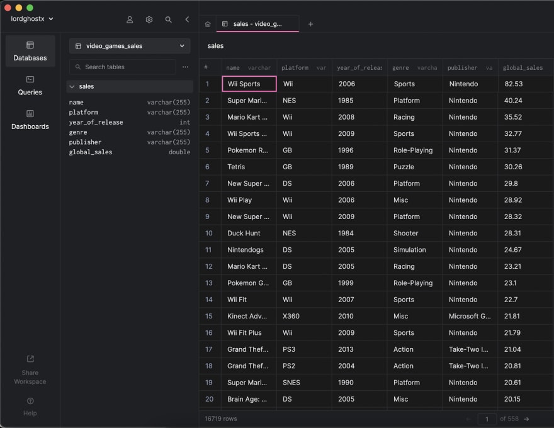Switch to sales - video_g... tab
The image size is (554, 428).
coord(257,24)
